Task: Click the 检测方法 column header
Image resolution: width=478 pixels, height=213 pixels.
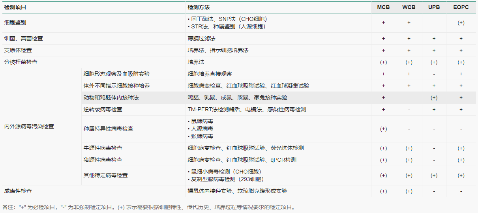Action: tap(199, 7)
